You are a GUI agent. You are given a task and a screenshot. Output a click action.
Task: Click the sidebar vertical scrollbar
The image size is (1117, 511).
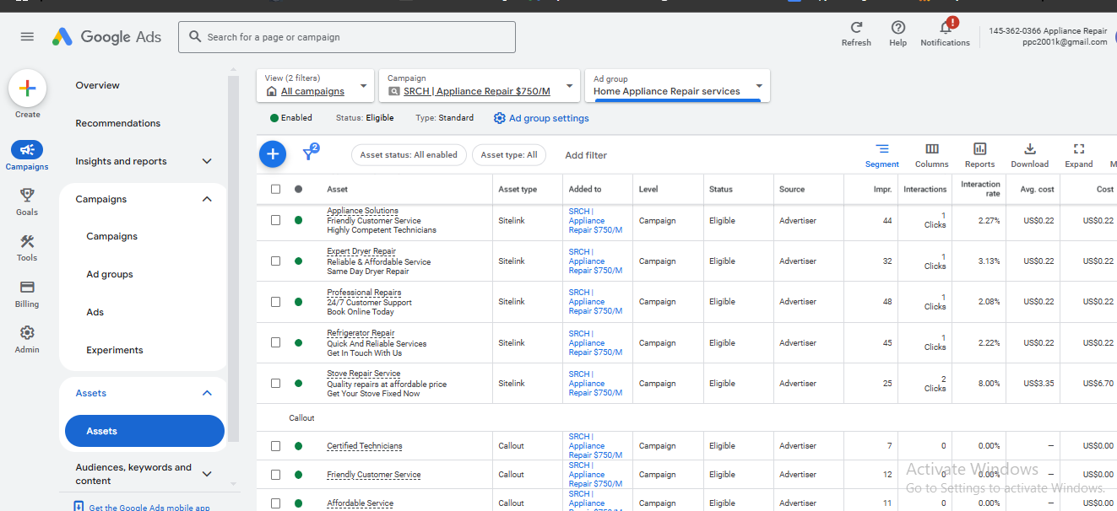pos(234,257)
